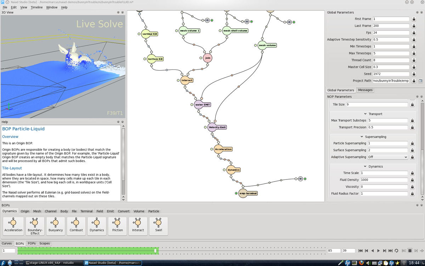Open the Scopes tab
Screen dimensions: 425x266
coord(45,244)
